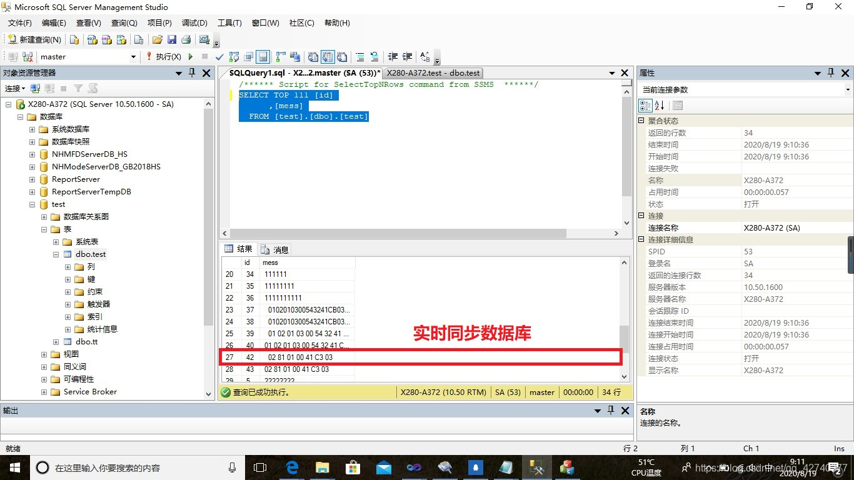Click the Open File folder icon

tap(157, 39)
